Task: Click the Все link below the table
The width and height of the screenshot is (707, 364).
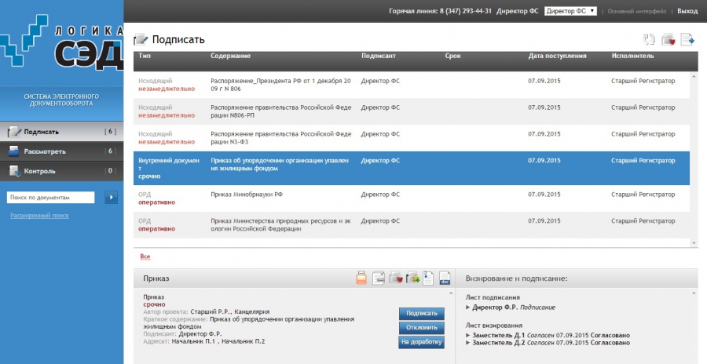Action: point(145,257)
